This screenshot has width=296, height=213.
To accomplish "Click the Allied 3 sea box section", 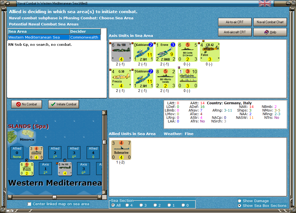I will [x=74, y=153].
